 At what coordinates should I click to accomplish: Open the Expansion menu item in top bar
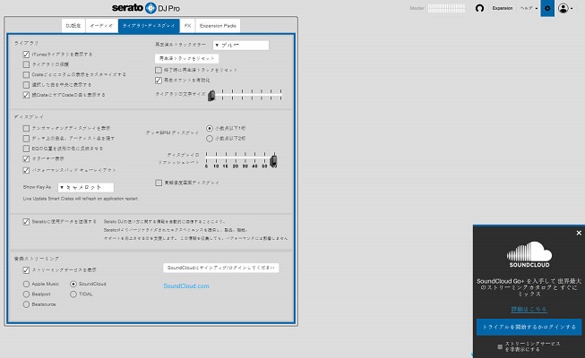point(503,8)
